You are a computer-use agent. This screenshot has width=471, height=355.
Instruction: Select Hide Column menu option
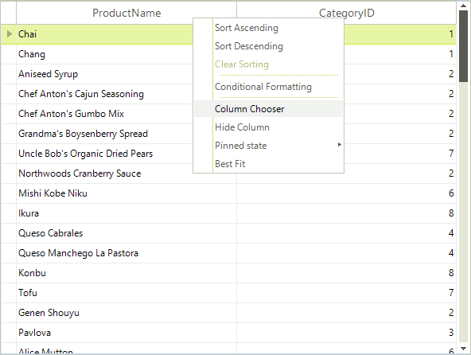click(268, 127)
